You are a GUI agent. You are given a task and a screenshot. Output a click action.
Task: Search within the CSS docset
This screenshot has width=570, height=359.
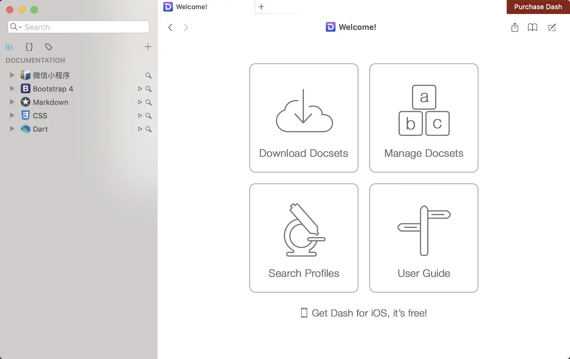tap(148, 116)
